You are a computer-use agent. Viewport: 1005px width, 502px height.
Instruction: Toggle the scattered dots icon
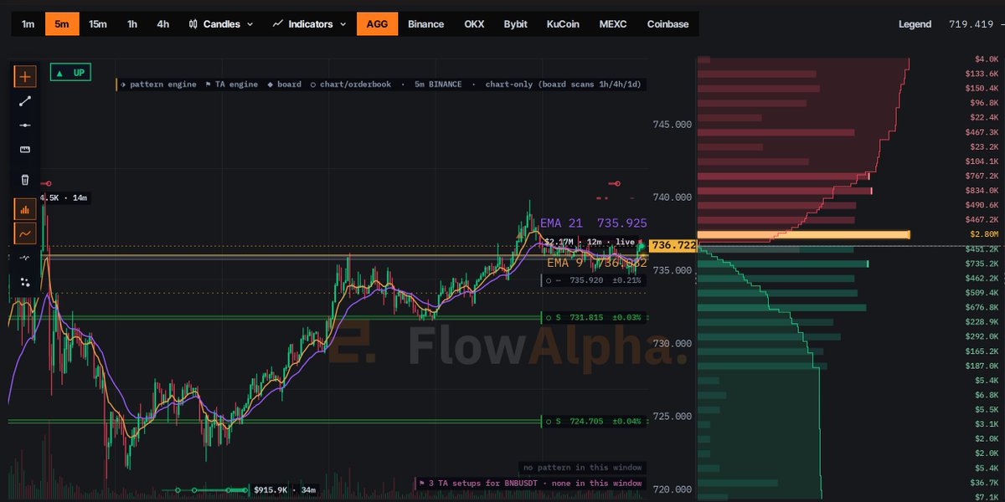(25, 282)
